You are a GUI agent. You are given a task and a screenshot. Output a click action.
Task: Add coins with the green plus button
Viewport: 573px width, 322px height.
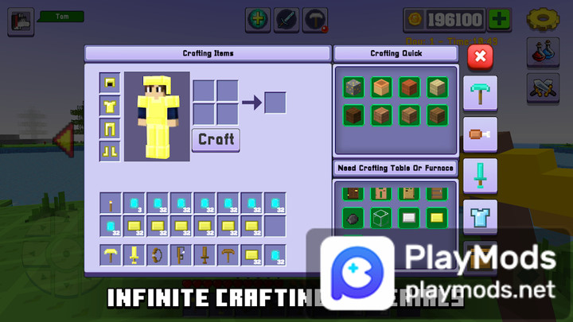coord(500,20)
